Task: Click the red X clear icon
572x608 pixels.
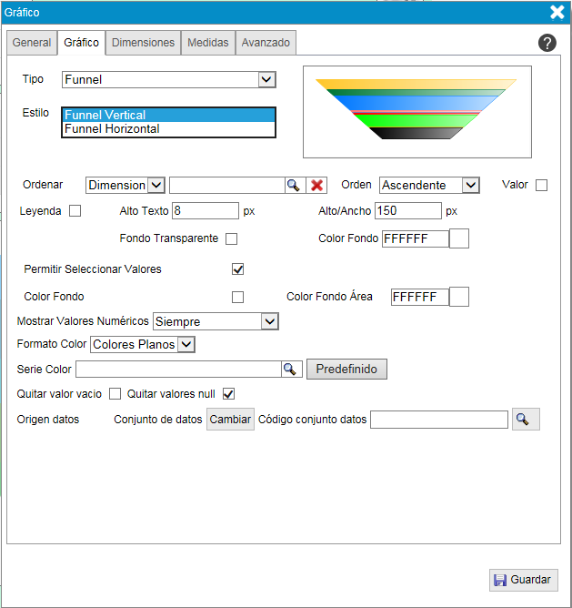Action: click(x=316, y=185)
